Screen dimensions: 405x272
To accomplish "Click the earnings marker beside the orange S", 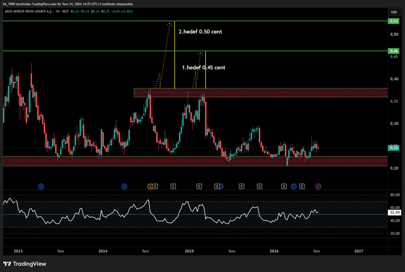I will pos(155,186).
